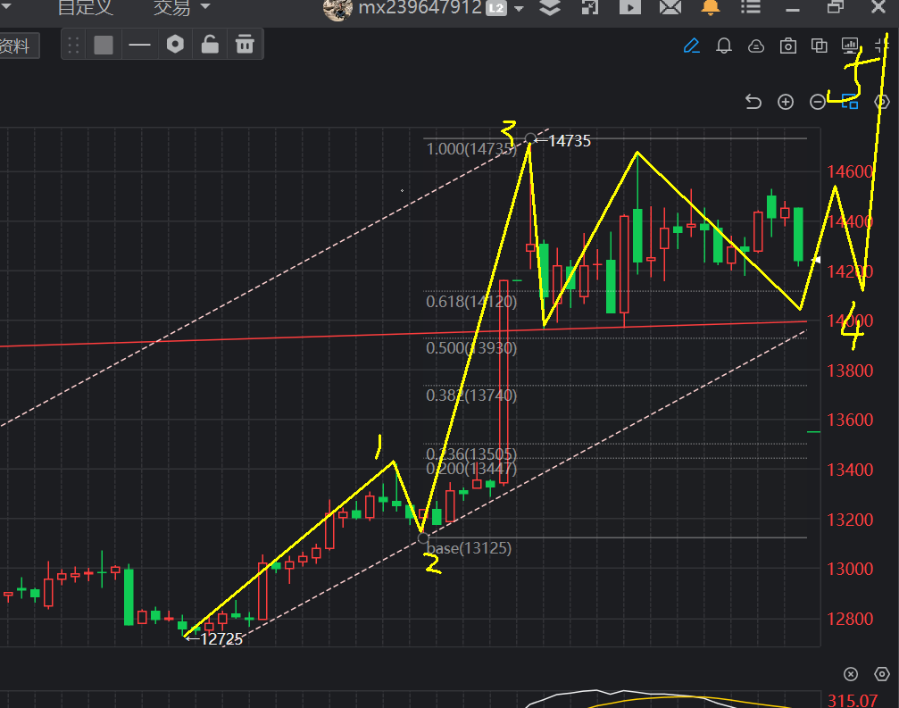This screenshot has height=708, width=899.
Task: Zoom out of the chart
Action: [817, 102]
